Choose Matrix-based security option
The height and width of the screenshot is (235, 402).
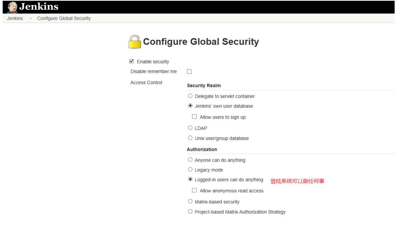190,202
